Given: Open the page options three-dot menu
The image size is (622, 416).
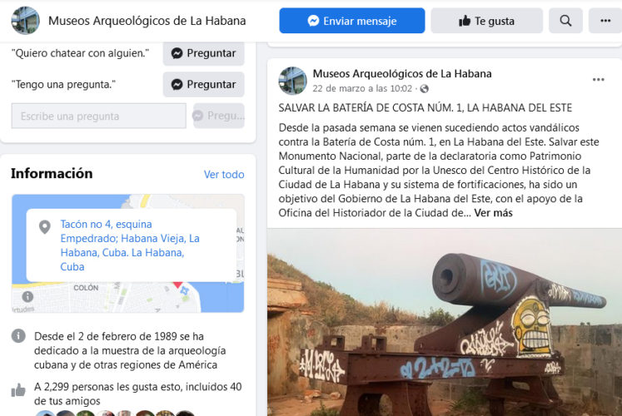Looking at the screenshot, I should click(605, 21).
